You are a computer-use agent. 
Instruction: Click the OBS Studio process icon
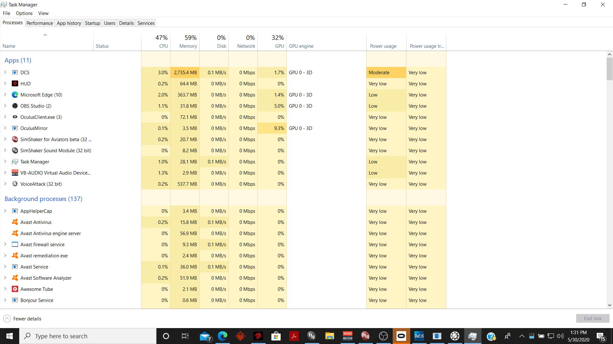(x=15, y=106)
